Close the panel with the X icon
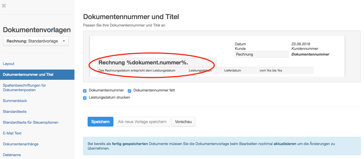Image resolution: width=364 pixels, height=159 pixels. click(x=4, y=6)
